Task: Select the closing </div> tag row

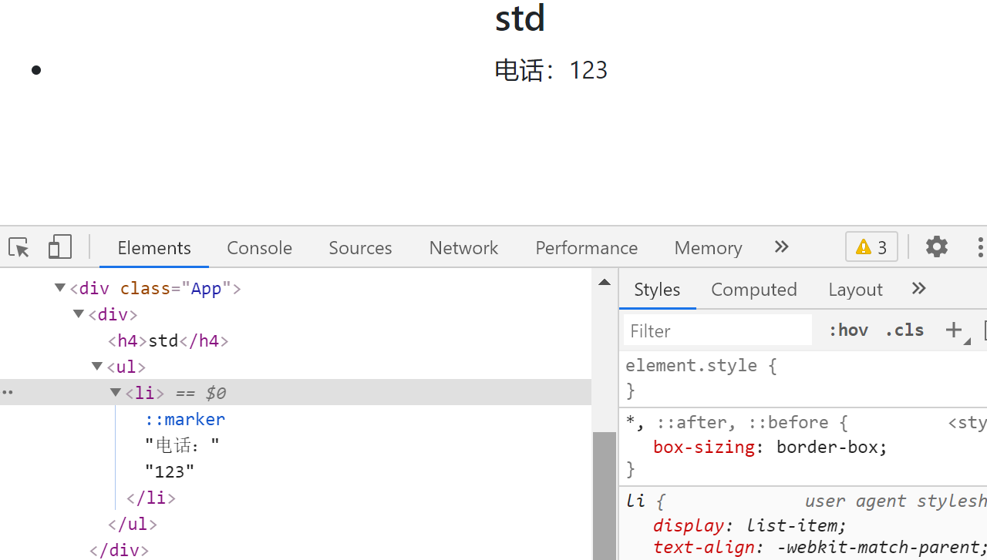Action: (119, 550)
